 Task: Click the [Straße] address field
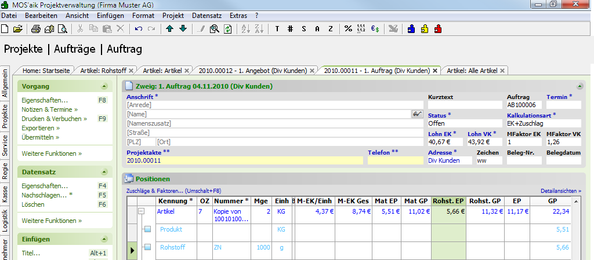tap(274, 133)
